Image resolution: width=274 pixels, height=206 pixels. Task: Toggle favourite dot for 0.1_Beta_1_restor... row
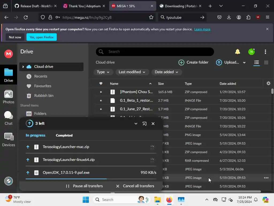click(101, 101)
